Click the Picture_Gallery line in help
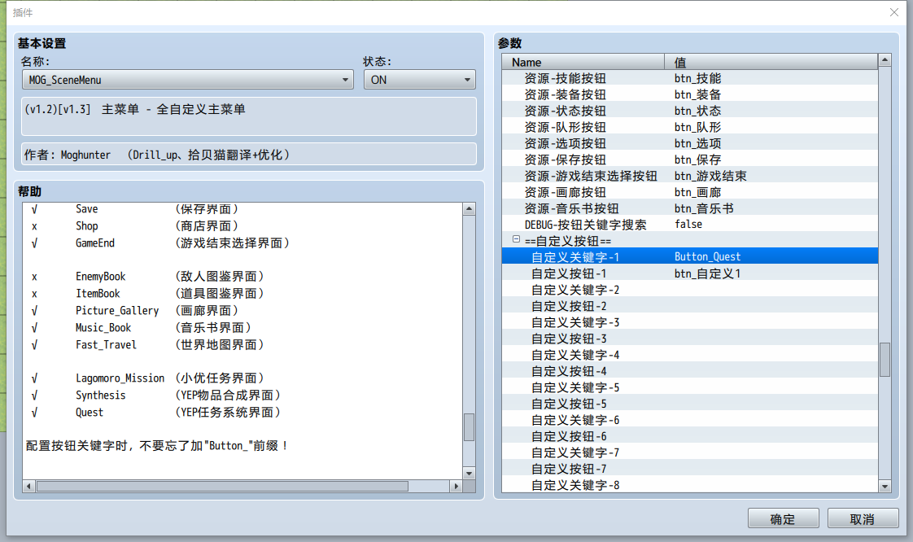Viewport: 913px width, 542px height. pyautogui.click(x=135, y=310)
